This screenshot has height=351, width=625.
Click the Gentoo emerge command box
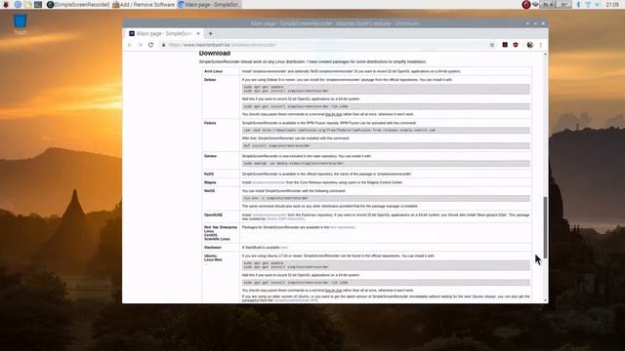click(386, 163)
